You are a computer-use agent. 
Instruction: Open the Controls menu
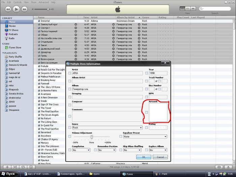tap(17, 2)
